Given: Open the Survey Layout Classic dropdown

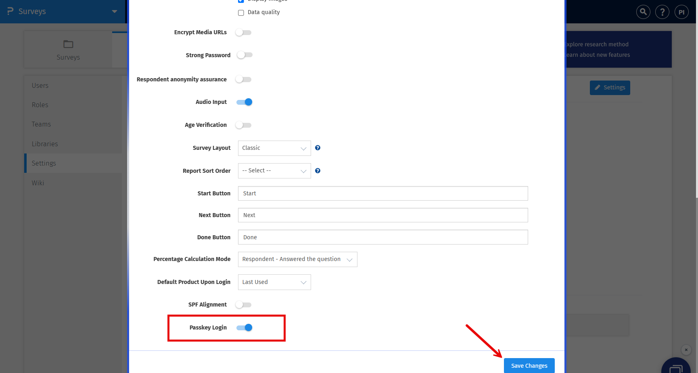Looking at the screenshot, I should pyautogui.click(x=274, y=148).
